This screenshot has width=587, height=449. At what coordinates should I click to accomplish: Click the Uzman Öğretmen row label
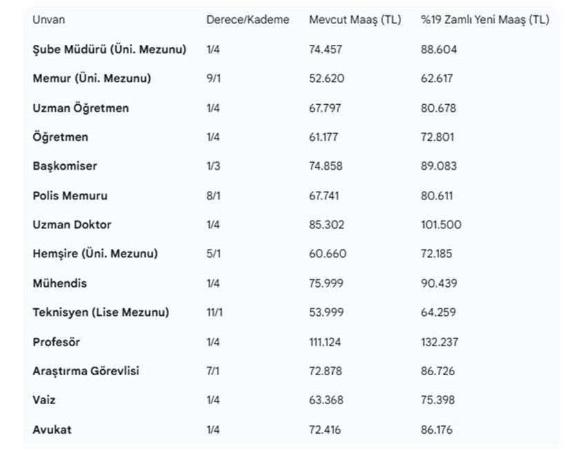click(x=80, y=108)
